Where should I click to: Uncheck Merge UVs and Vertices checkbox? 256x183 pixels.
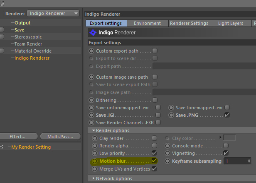click(154, 169)
